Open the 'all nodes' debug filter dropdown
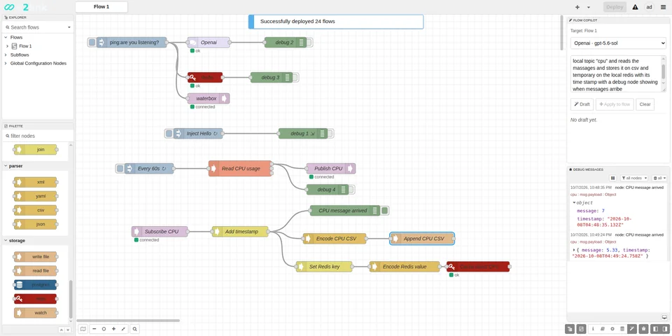This screenshot has width=672, height=336. 634,178
